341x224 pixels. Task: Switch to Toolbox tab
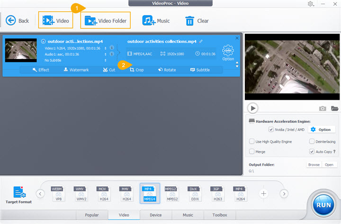click(x=220, y=215)
